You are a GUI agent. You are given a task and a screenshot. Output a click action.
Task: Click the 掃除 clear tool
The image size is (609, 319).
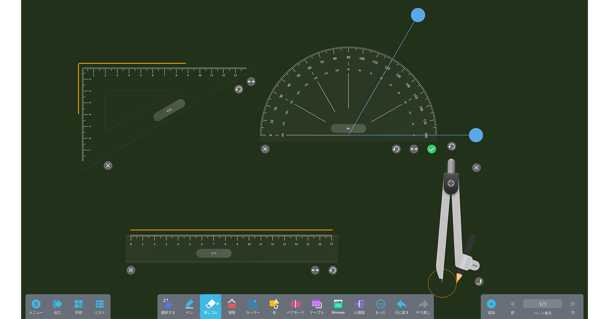(232, 307)
